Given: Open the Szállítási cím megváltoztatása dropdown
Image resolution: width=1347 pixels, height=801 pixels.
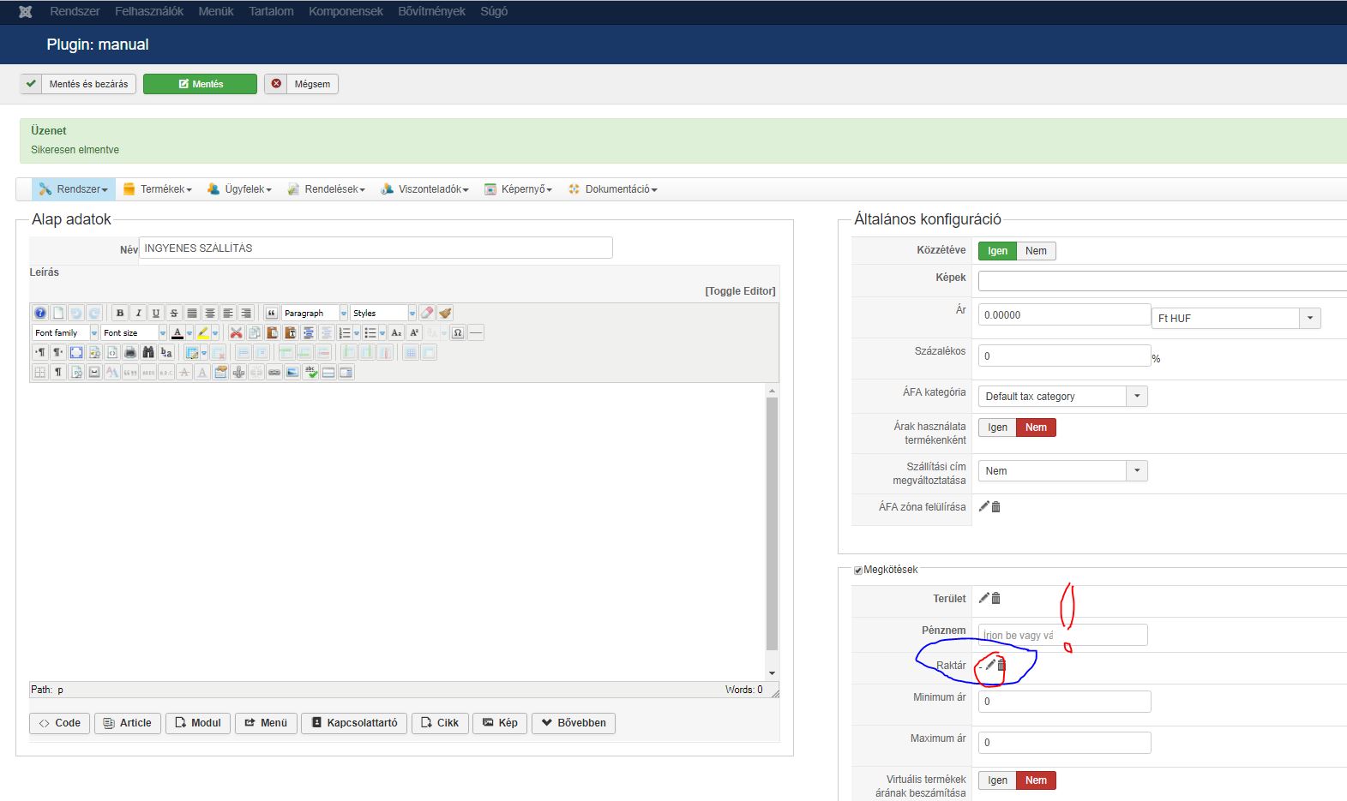Looking at the screenshot, I should point(1063,471).
